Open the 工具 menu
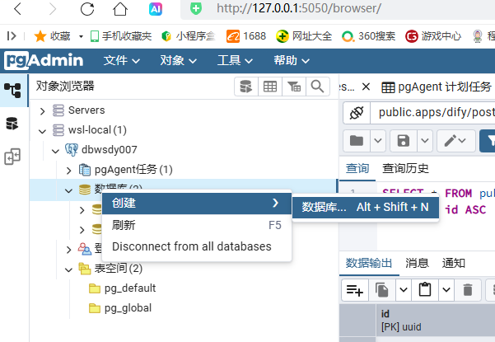 coord(235,60)
